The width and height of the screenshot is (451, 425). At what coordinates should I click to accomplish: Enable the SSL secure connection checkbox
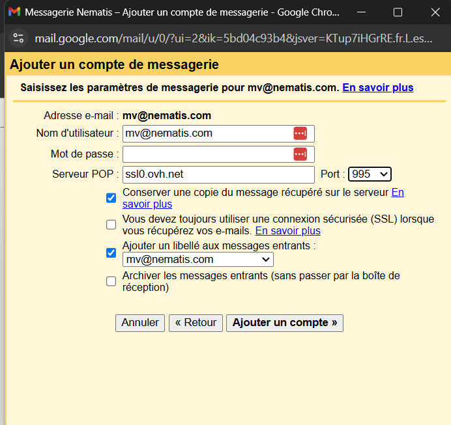coord(111,225)
